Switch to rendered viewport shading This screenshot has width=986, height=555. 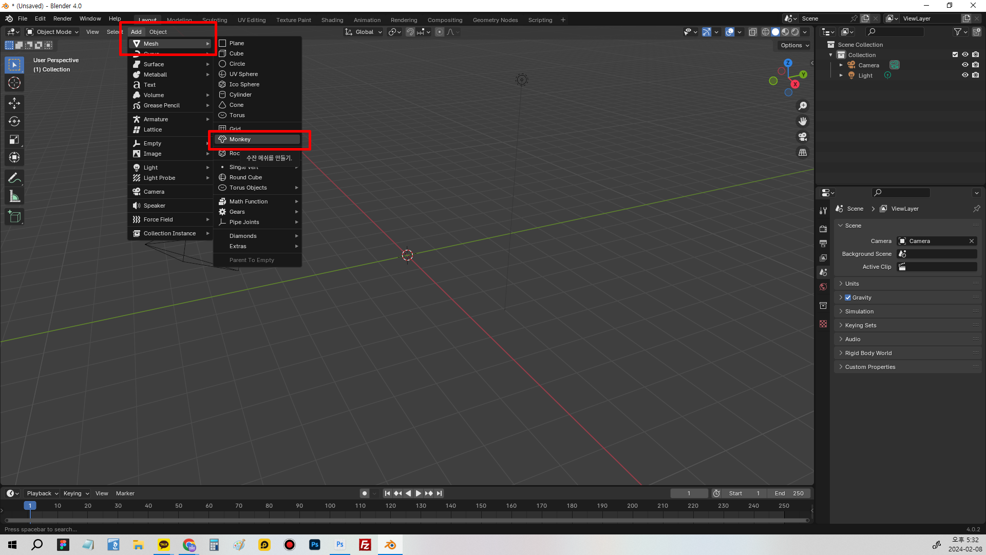[795, 32]
